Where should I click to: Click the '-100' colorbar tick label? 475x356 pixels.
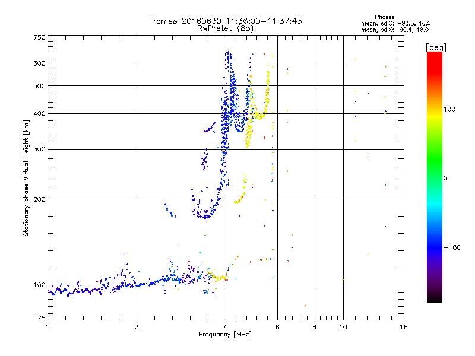(x=452, y=247)
